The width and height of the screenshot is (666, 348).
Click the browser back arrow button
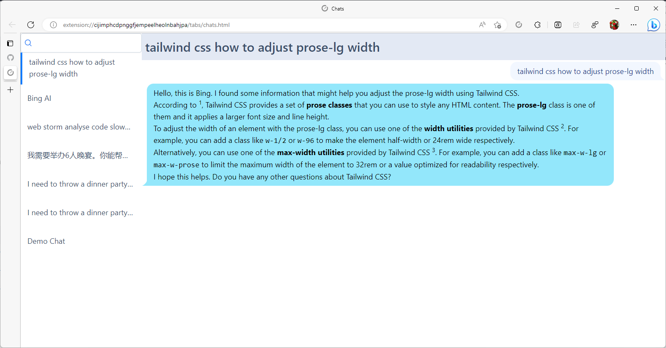coord(12,25)
